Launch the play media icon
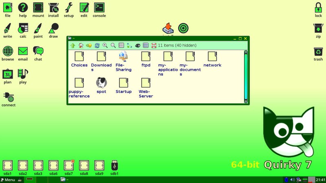The image size is (326, 183). 23,74
